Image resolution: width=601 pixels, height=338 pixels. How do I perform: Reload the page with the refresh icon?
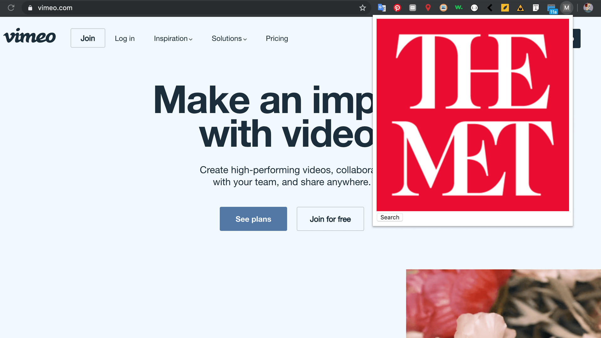click(x=11, y=8)
